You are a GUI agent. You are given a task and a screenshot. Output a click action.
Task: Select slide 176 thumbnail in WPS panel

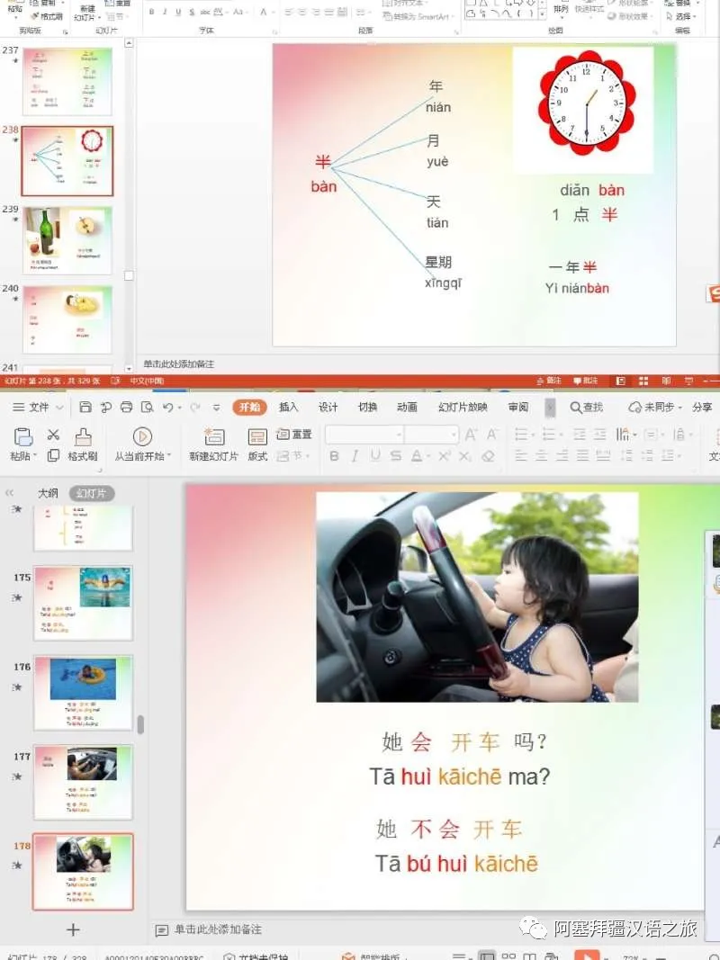[x=84, y=693]
